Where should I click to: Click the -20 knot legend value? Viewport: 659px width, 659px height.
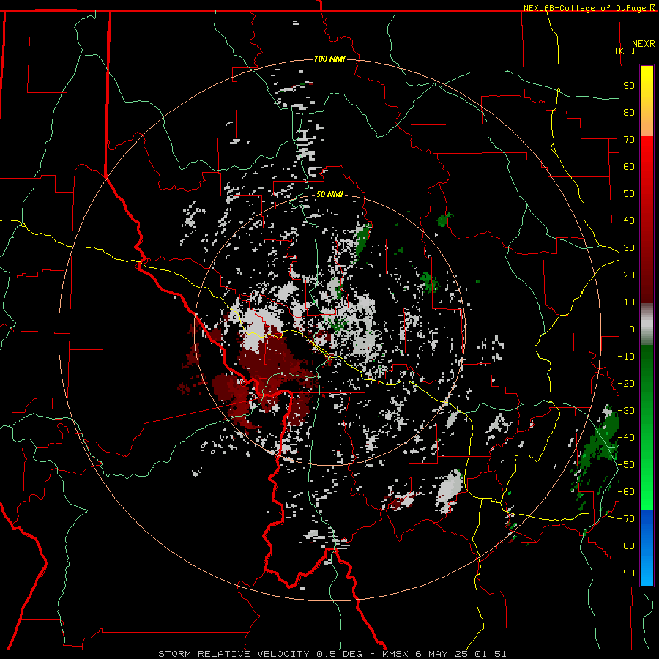point(626,384)
